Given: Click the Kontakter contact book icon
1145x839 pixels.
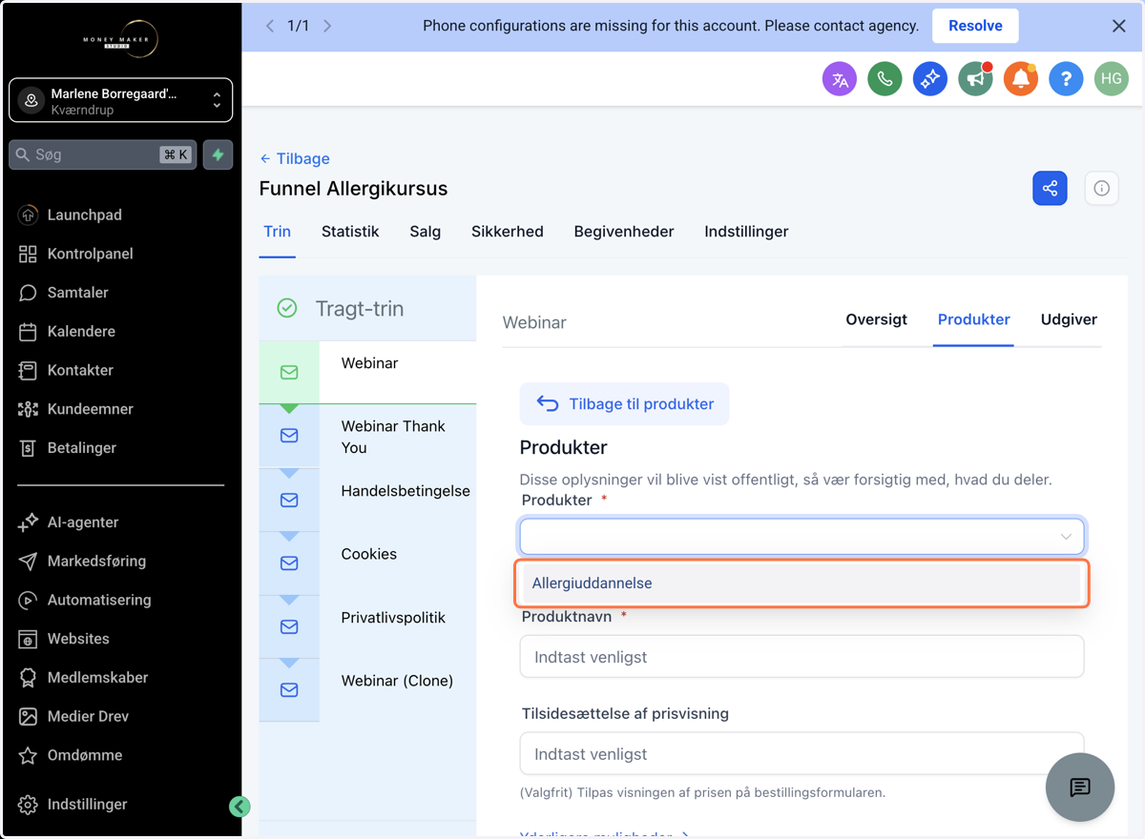Looking at the screenshot, I should click(28, 370).
